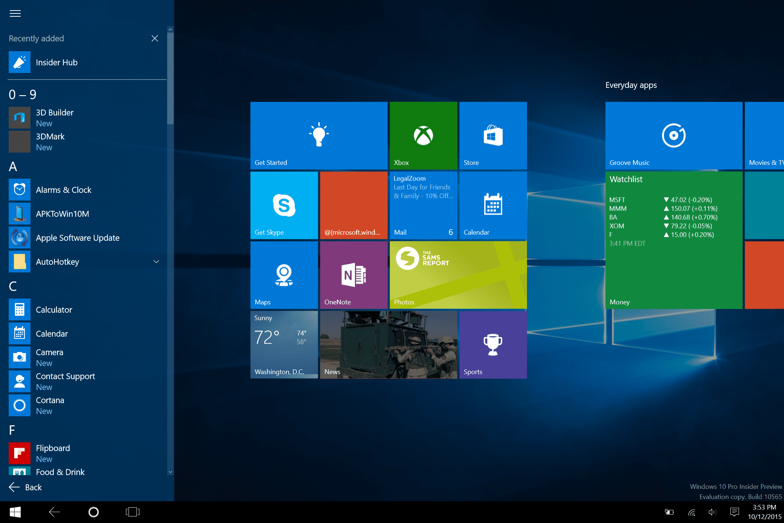Expand the AutoHotkey folder chevron

pos(156,262)
